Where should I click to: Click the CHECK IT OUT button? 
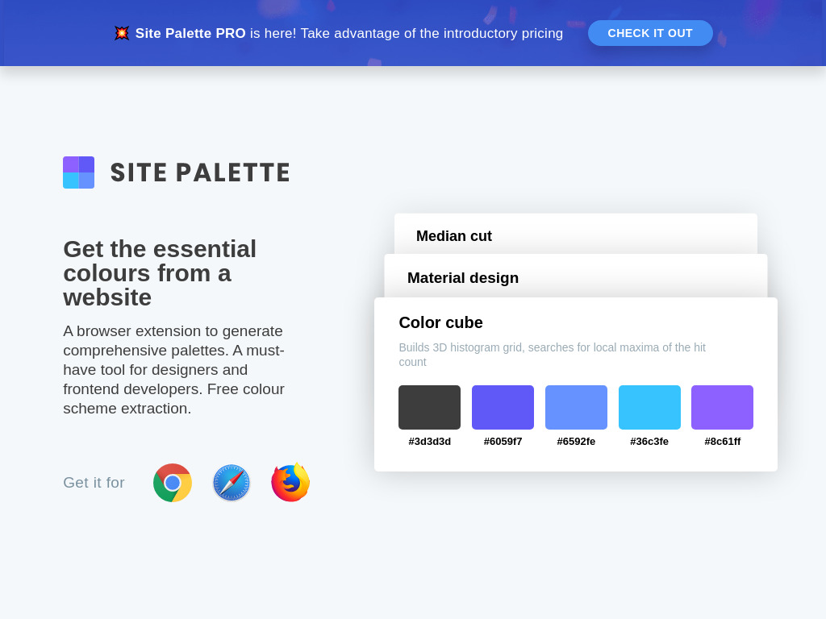pos(650,33)
